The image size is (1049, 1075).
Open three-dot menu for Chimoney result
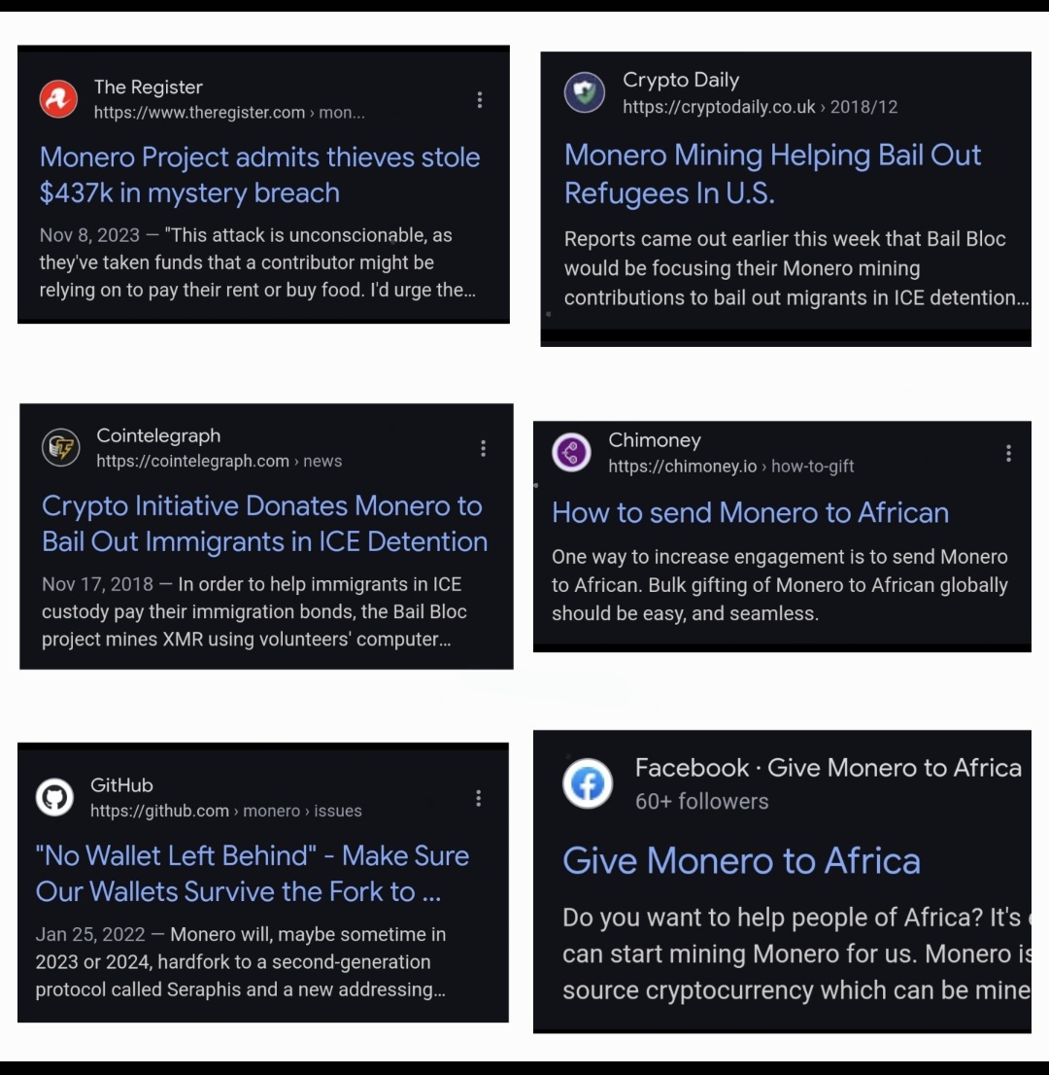click(x=1008, y=453)
